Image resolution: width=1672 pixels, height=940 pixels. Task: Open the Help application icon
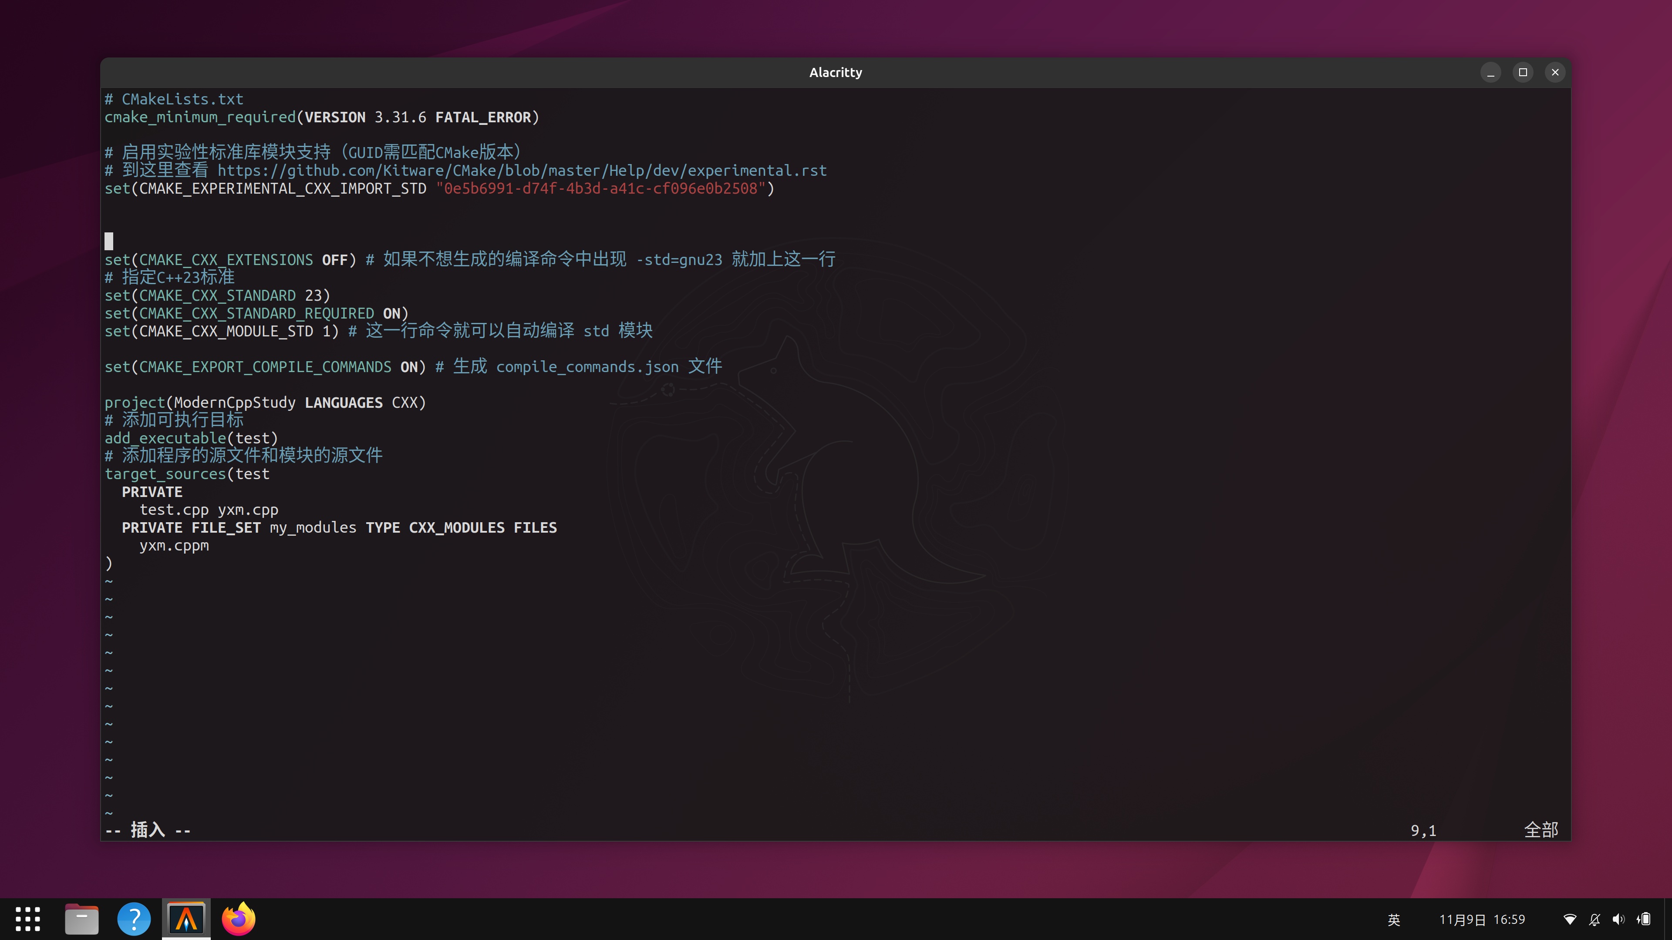tap(134, 919)
